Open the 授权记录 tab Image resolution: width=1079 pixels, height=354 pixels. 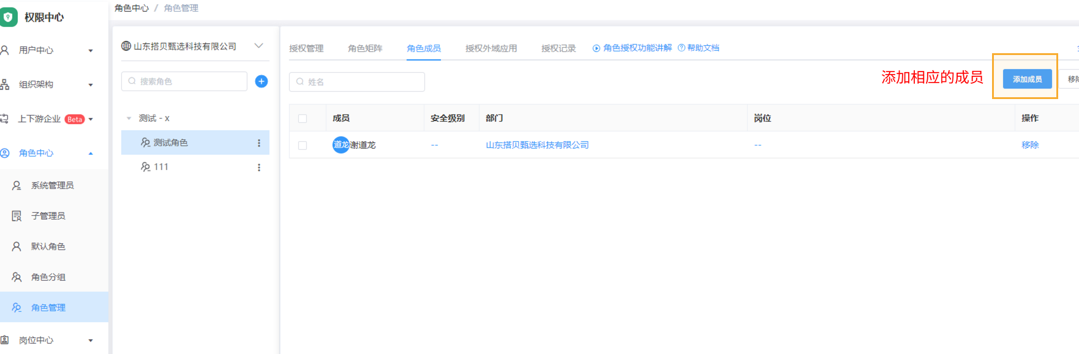point(558,48)
